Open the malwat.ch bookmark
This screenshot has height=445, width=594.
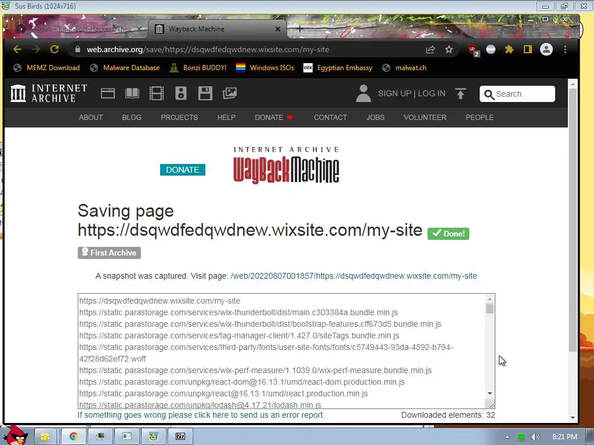coord(404,68)
